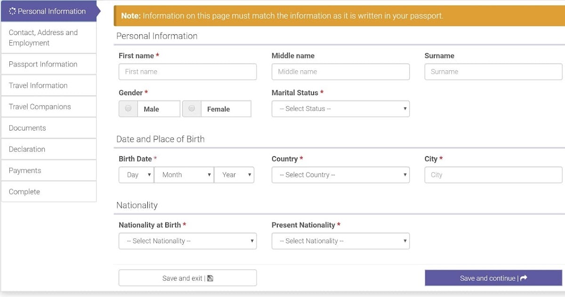
Task: Open the Marital Status dropdown
Action: (x=340, y=108)
